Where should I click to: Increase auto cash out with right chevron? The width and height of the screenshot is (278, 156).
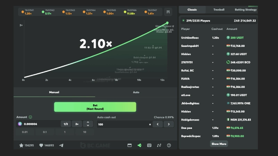169,124
